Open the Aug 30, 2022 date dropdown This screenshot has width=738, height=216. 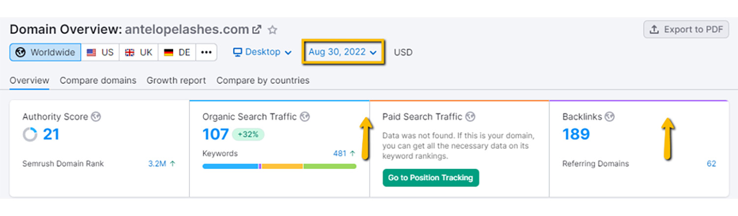click(x=343, y=52)
